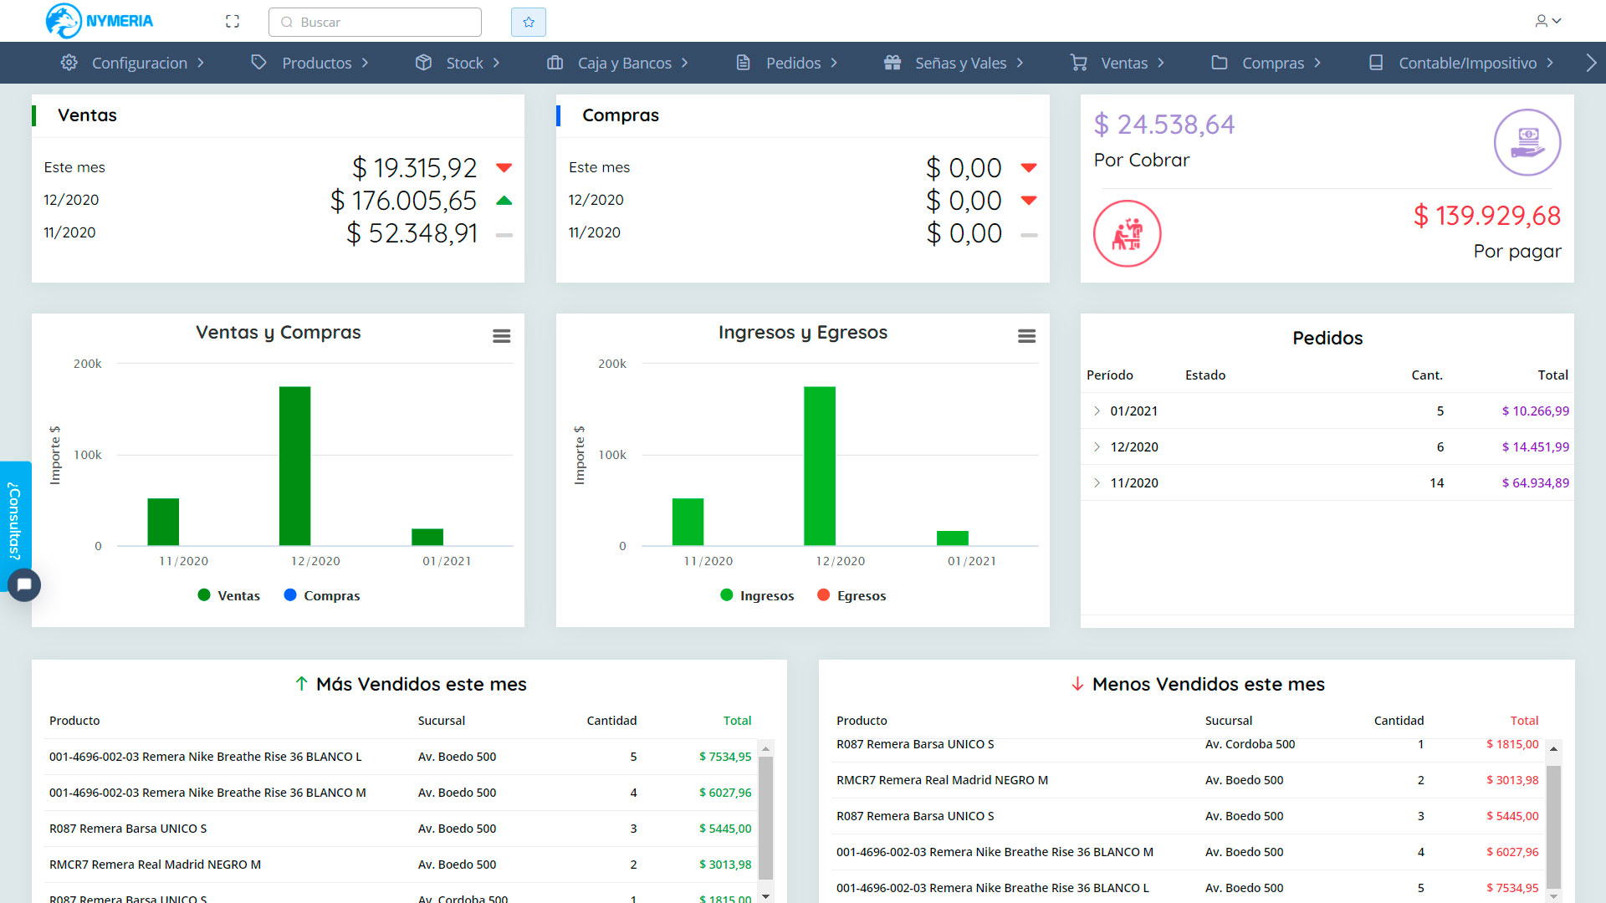Open the chat bubble widget
The image size is (1606, 903).
pyautogui.click(x=24, y=584)
